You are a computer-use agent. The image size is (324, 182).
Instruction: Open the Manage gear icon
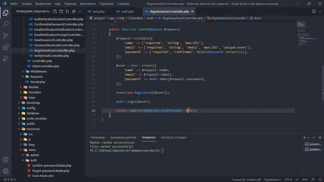pyautogui.click(x=6, y=171)
